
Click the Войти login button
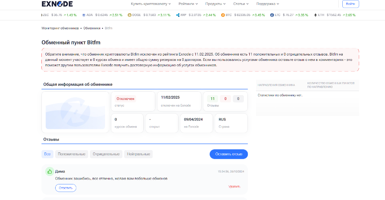coord(351,4)
